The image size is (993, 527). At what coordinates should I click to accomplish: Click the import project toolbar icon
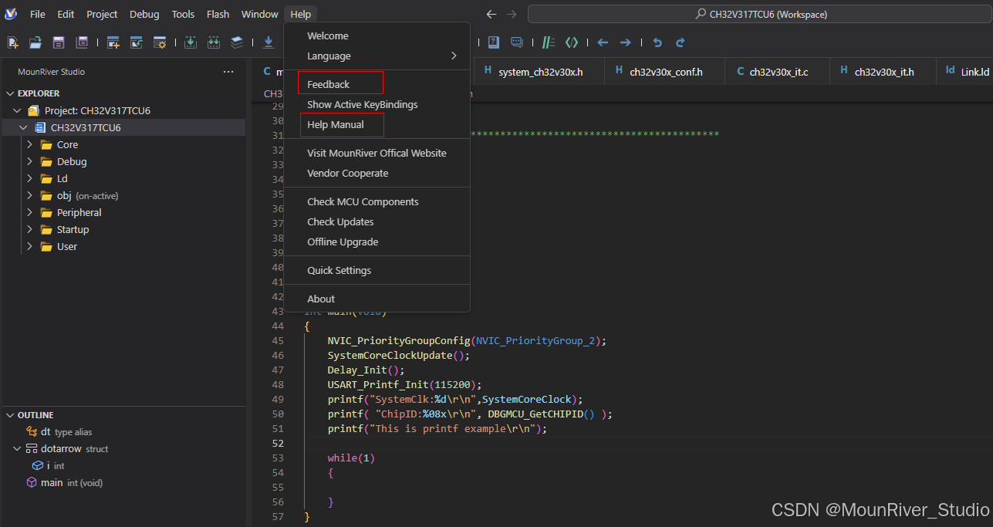137,42
